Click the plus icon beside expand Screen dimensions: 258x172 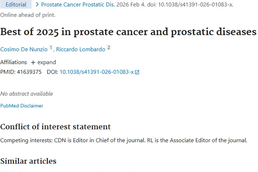[x=33, y=63]
